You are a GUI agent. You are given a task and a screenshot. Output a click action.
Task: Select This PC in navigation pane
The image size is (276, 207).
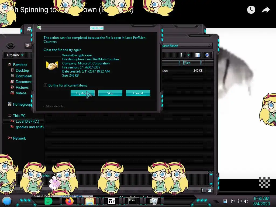click(19, 116)
